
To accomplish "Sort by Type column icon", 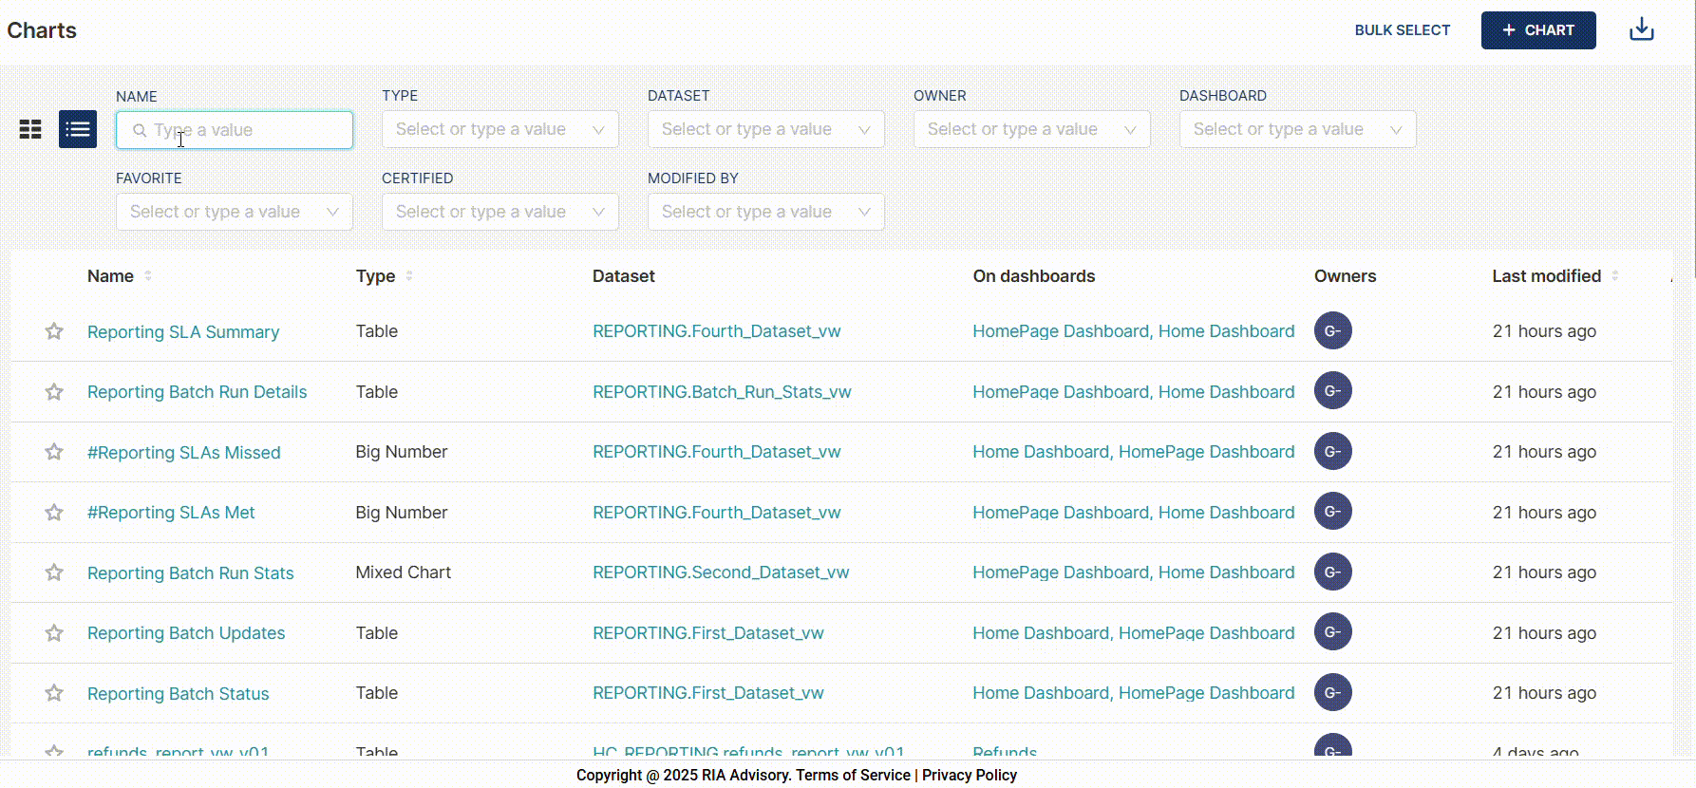I will (x=409, y=276).
